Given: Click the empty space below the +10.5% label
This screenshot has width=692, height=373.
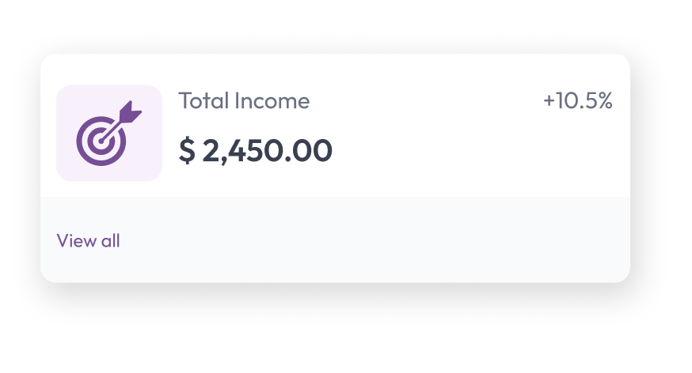Looking at the screenshot, I should (x=577, y=154).
